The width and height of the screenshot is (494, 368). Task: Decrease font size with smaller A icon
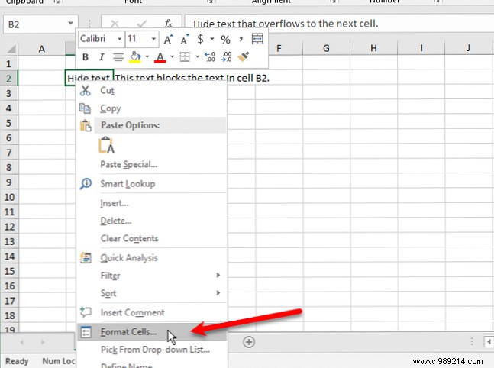click(x=185, y=39)
